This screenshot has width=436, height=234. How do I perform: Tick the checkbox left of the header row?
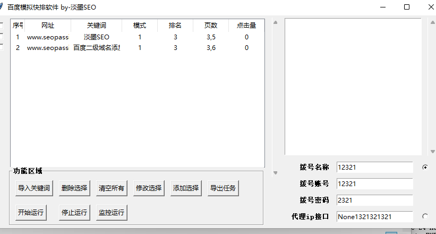[x=1, y=26]
